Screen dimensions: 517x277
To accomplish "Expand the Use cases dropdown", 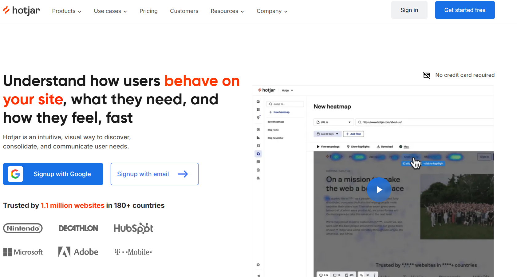I will click(x=110, y=11).
